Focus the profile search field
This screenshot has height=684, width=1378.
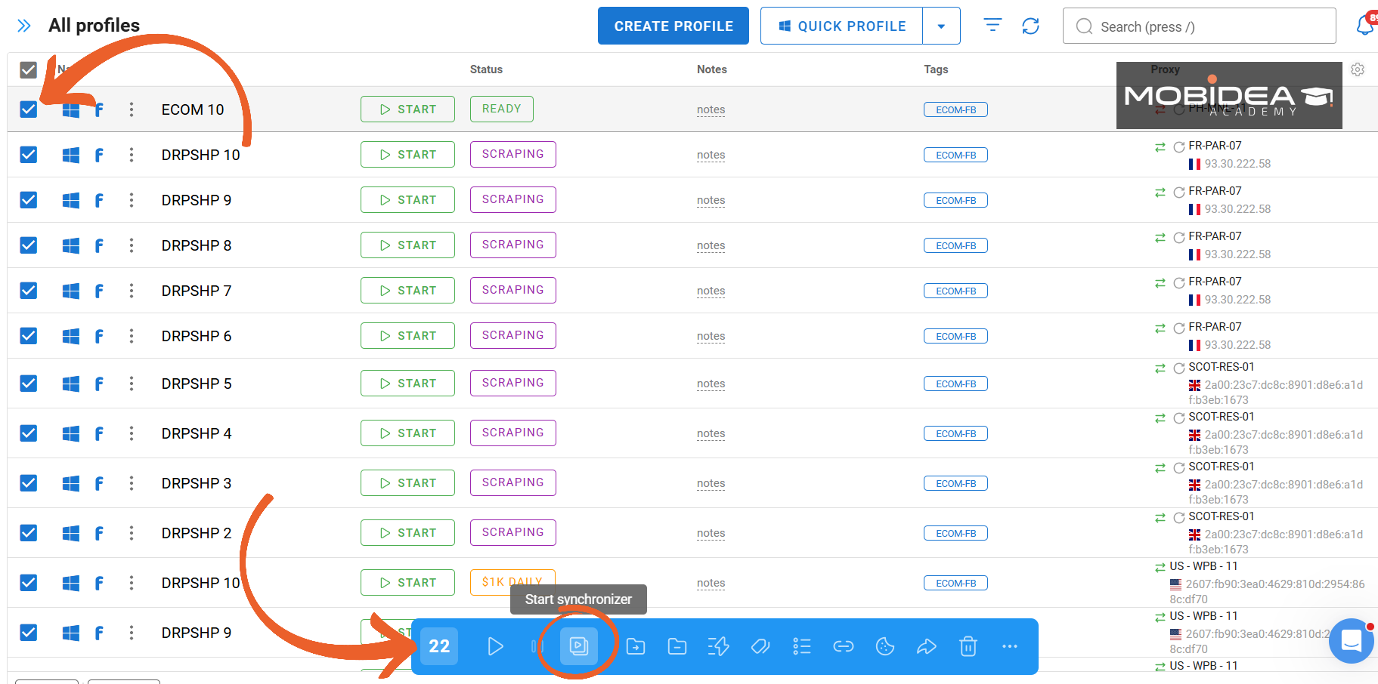[x=1200, y=26]
